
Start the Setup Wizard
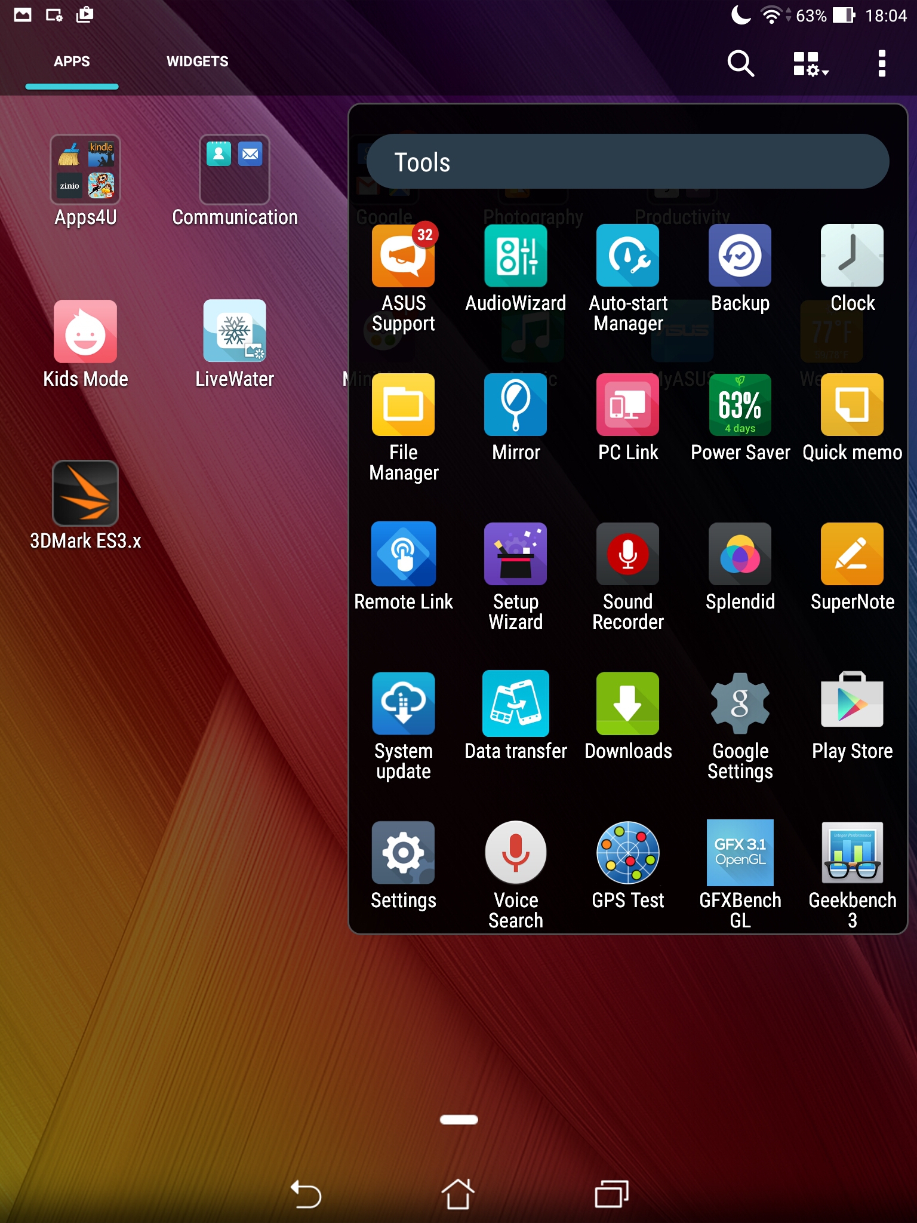click(516, 554)
